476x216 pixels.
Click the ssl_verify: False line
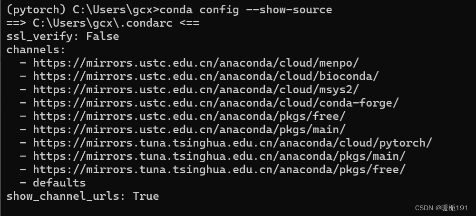(63, 37)
